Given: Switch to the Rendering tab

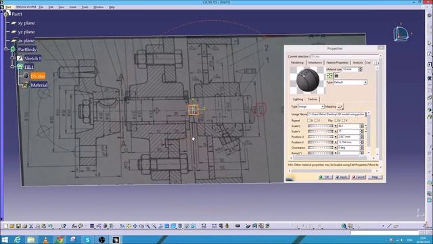Looking at the screenshot, I should pyautogui.click(x=297, y=62).
